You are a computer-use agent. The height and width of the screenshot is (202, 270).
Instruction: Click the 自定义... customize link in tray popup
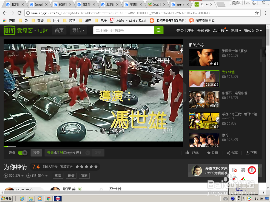pos(243,189)
